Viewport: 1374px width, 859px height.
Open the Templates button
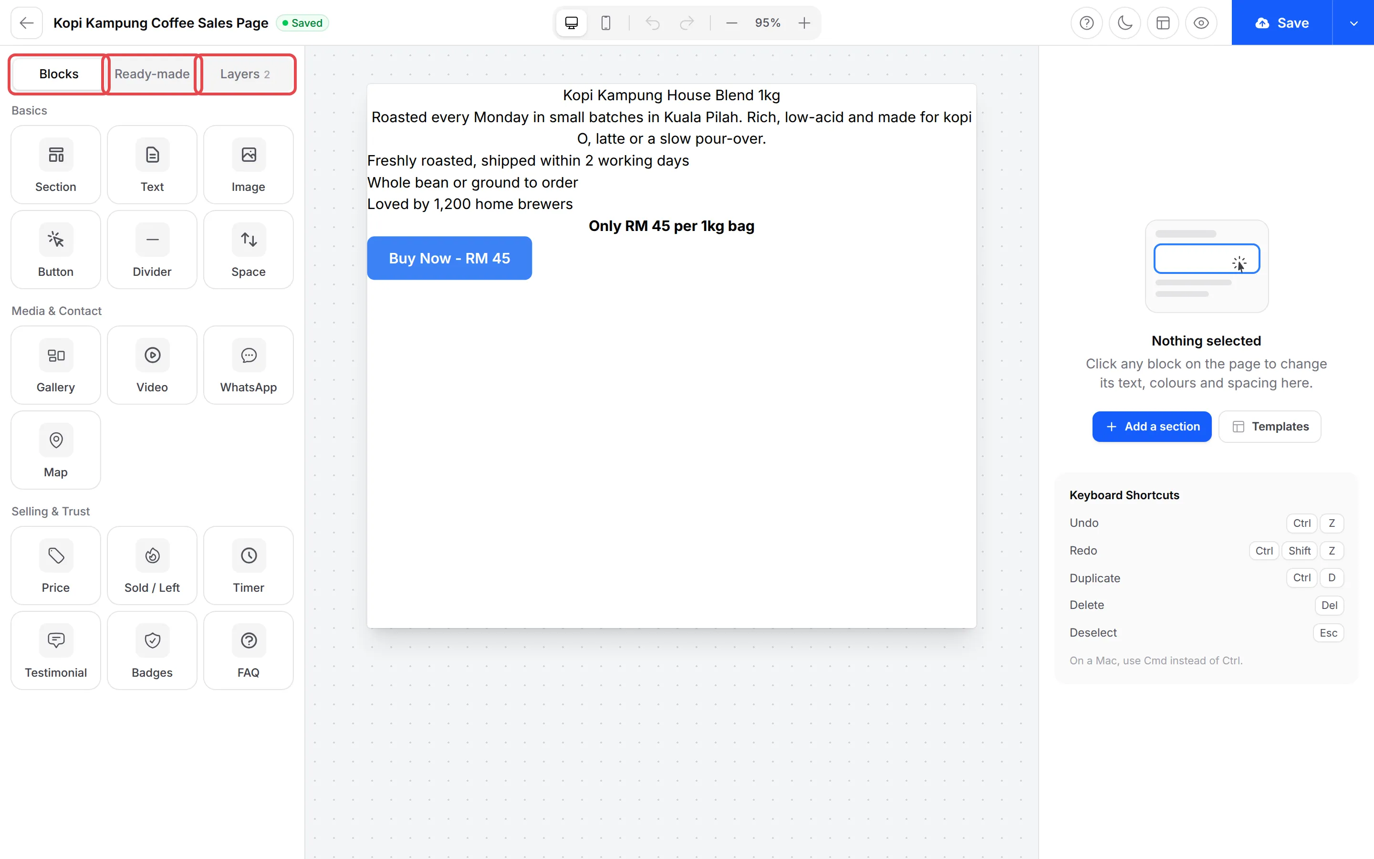click(1270, 427)
